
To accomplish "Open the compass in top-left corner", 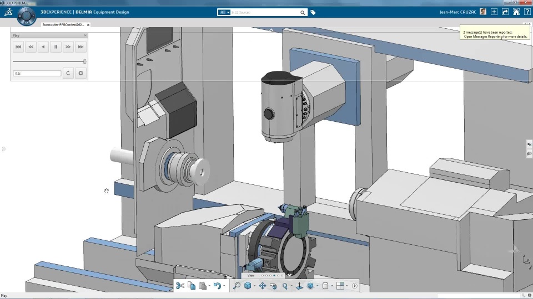I will pos(26,16).
